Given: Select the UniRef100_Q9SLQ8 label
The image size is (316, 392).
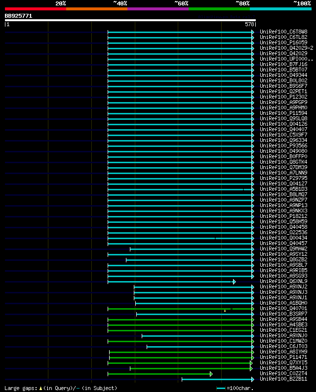Looking at the screenshot, I should tap(283, 118).
